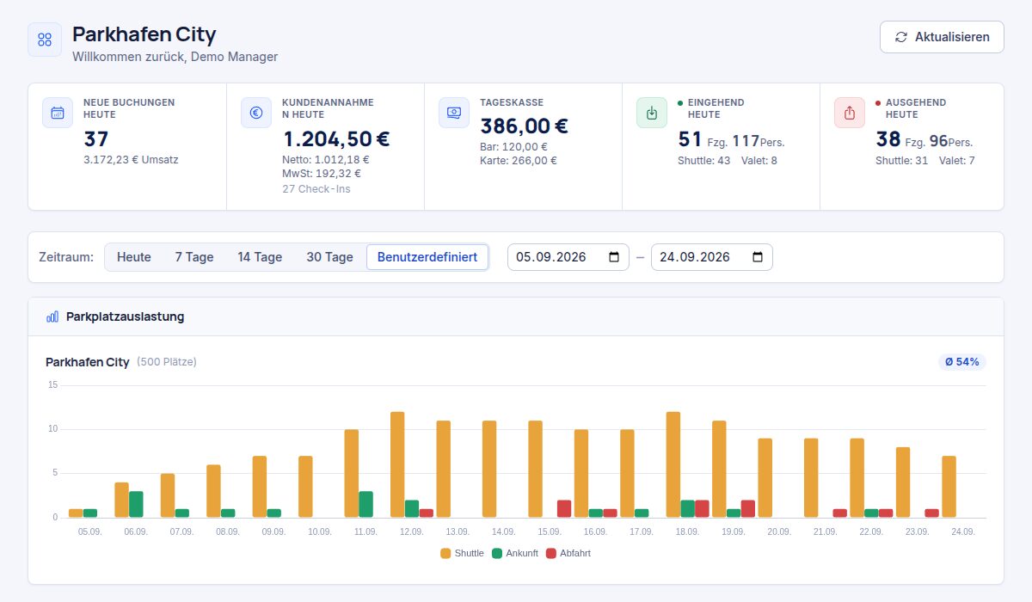The image size is (1032, 602).
Task: Select the Heute time range
Action: pyautogui.click(x=134, y=257)
